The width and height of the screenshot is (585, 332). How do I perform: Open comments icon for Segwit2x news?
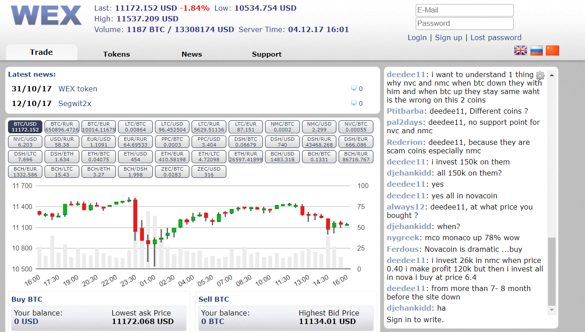(354, 103)
